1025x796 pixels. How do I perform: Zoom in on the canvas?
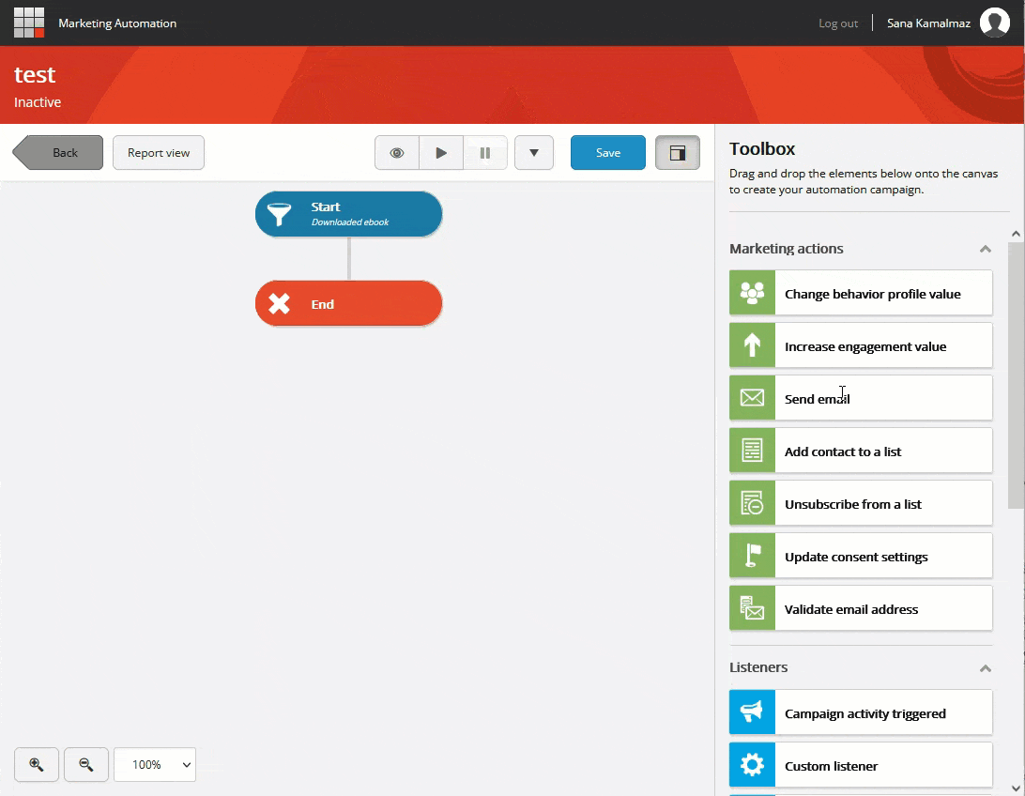point(37,765)
